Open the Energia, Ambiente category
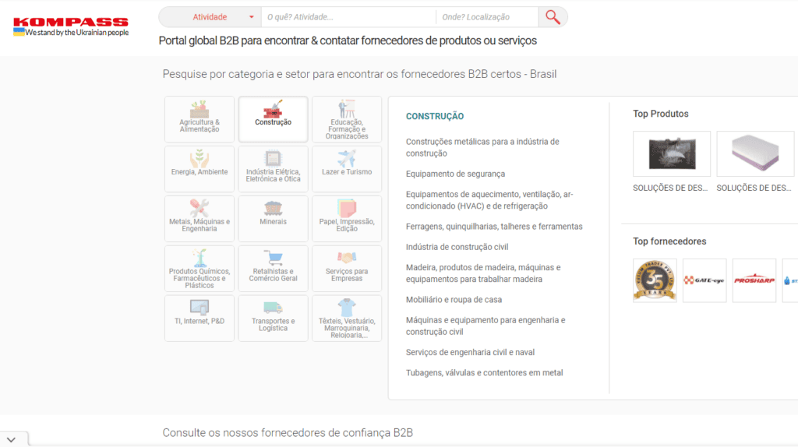The width and height of the screenshot is (798, 447). pos(199,169)
